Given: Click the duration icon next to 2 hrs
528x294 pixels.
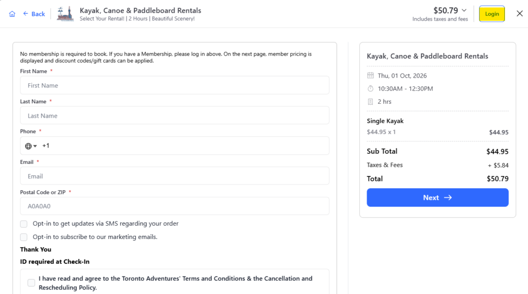Looking at the screenshot, I should (370, 102).
